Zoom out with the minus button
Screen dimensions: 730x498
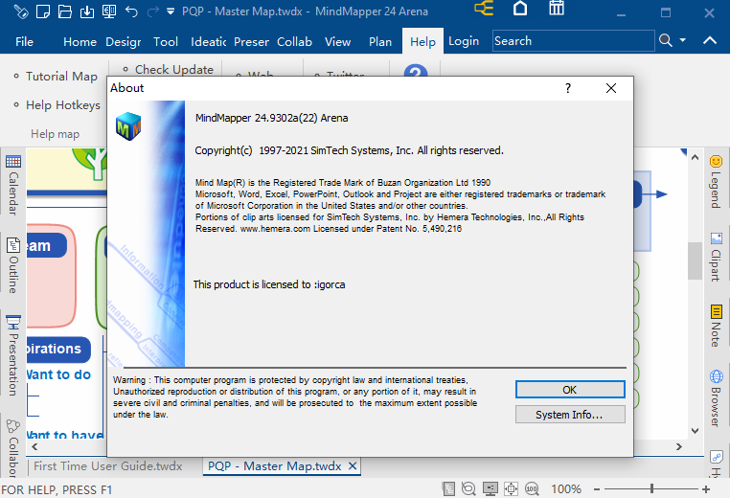tap(597, 489)
